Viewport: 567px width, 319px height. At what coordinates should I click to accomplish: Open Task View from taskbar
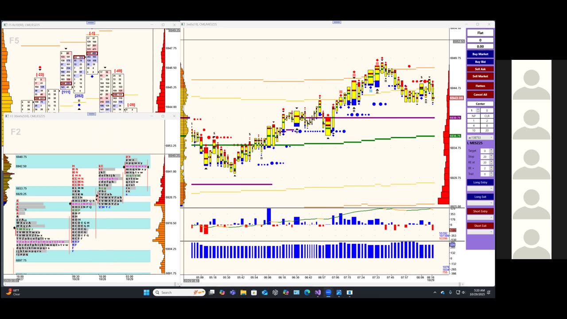tap(212, 292)
